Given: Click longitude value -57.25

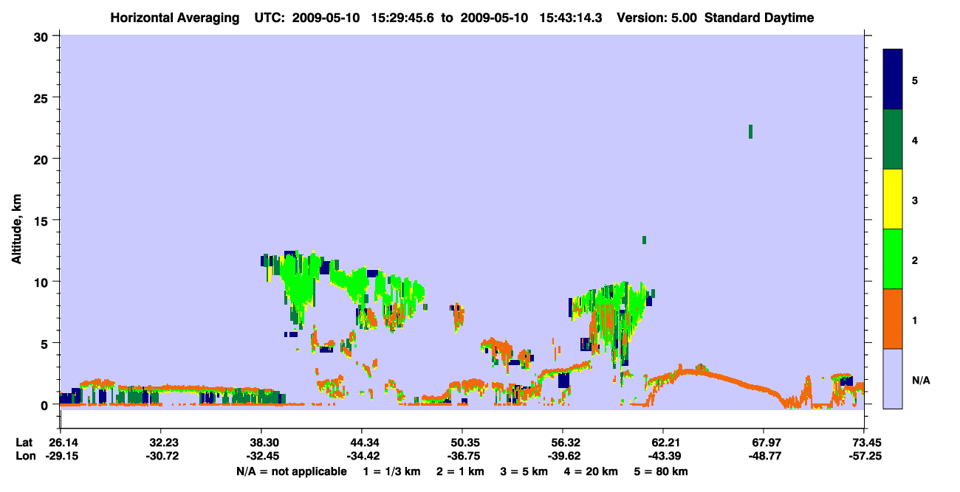Looking at the screenshot, I should (864, 457).
